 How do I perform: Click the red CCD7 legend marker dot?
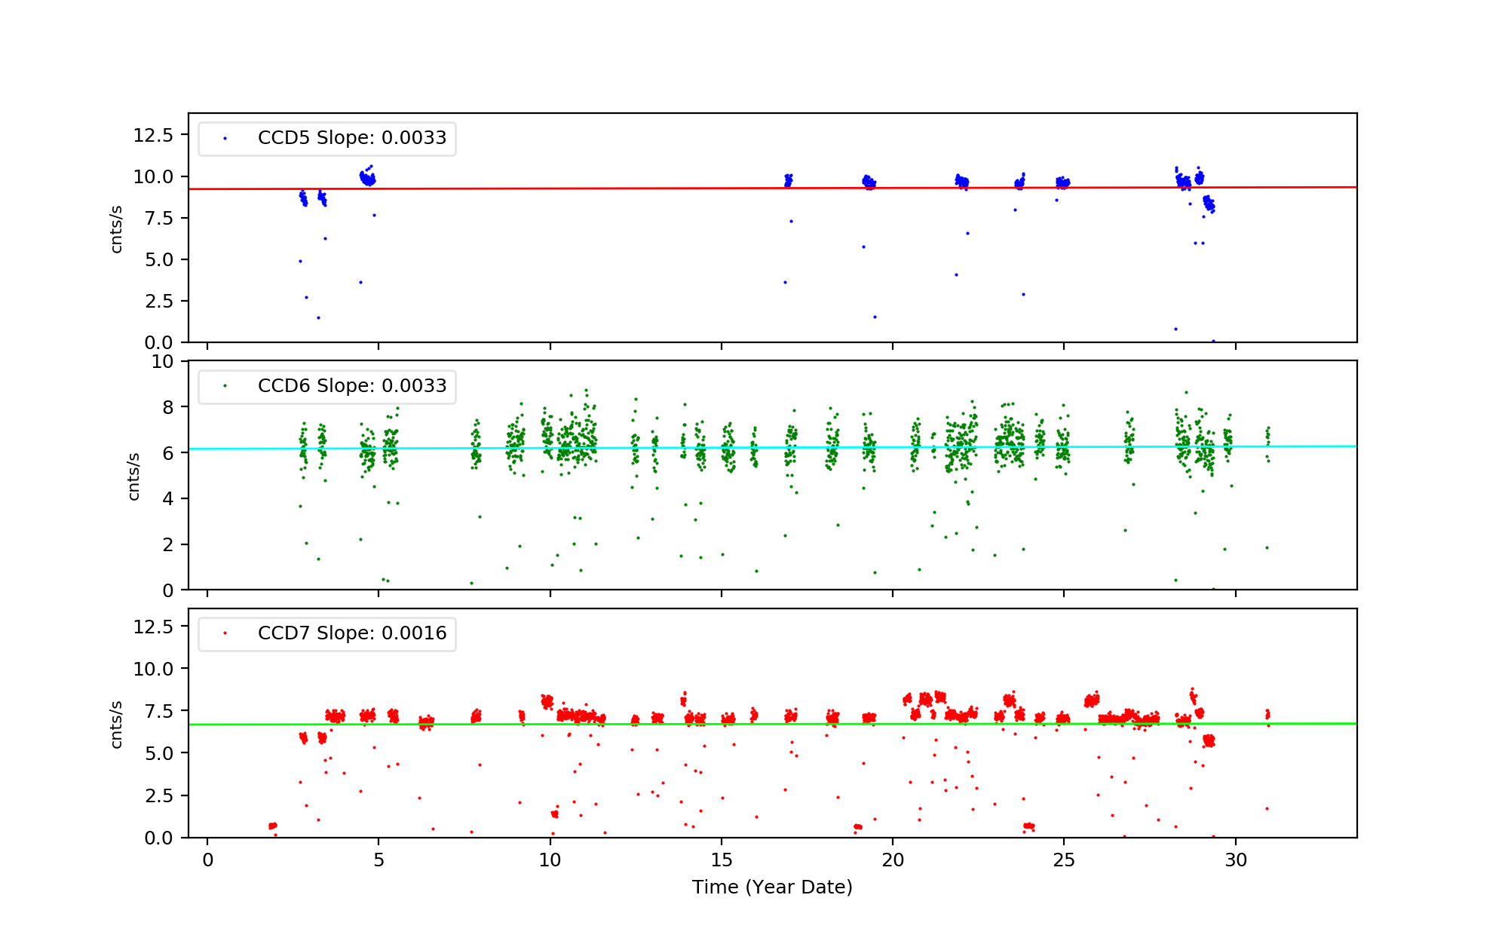(225, 633)
